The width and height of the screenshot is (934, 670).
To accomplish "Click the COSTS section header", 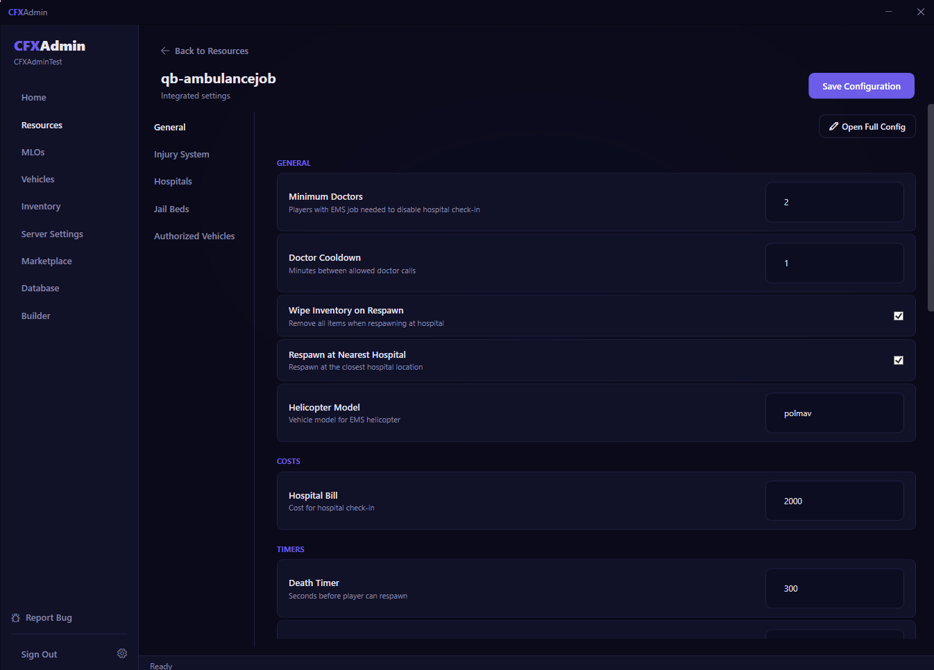I will click(x=289, y=461).
